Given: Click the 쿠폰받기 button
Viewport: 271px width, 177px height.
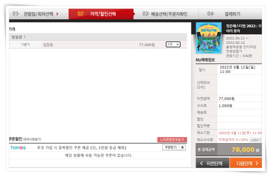Looking at the screenshot, I should (171, 147).
